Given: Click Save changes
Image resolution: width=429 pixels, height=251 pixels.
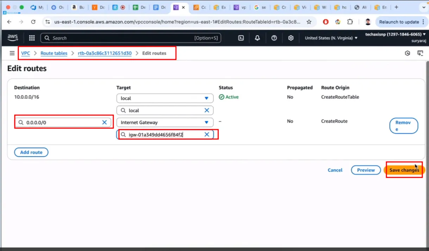Looking at the screenshot, I should (x=404, y=170).
